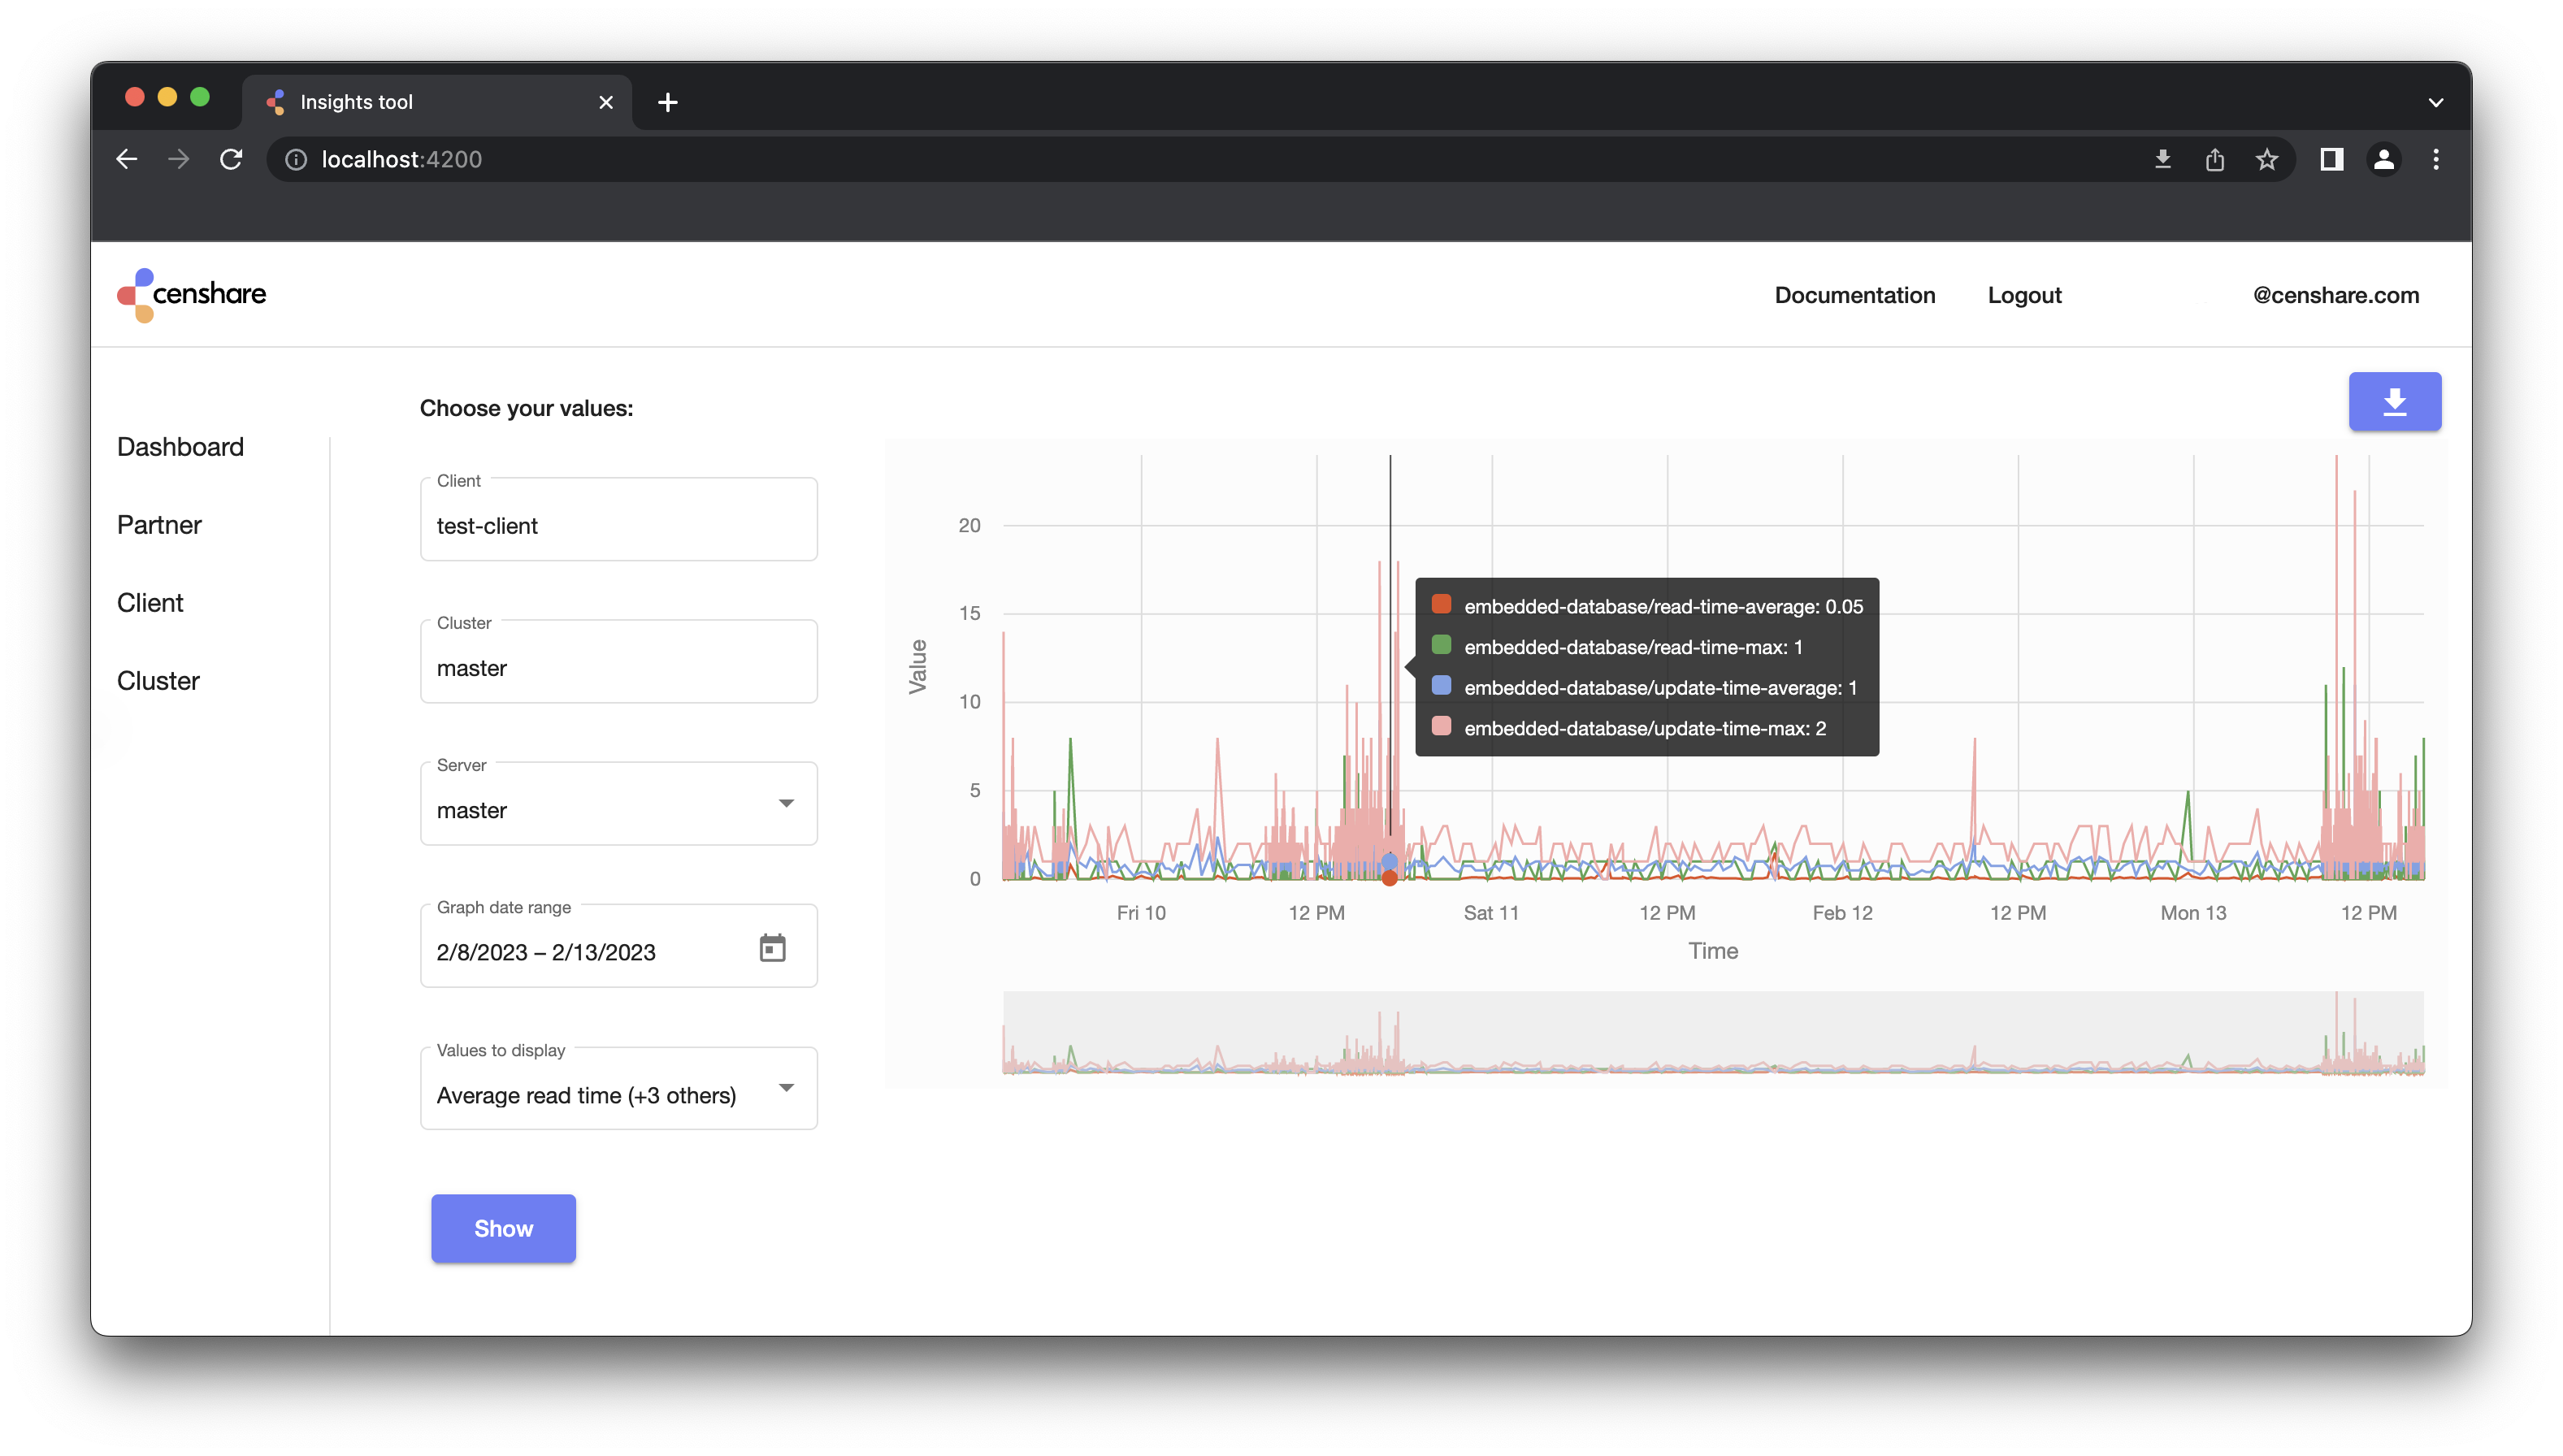Image resolution: width=2563 pixels, height=1456 pixels.
Task: Open browser downloads
Action: click(2162, 159)
